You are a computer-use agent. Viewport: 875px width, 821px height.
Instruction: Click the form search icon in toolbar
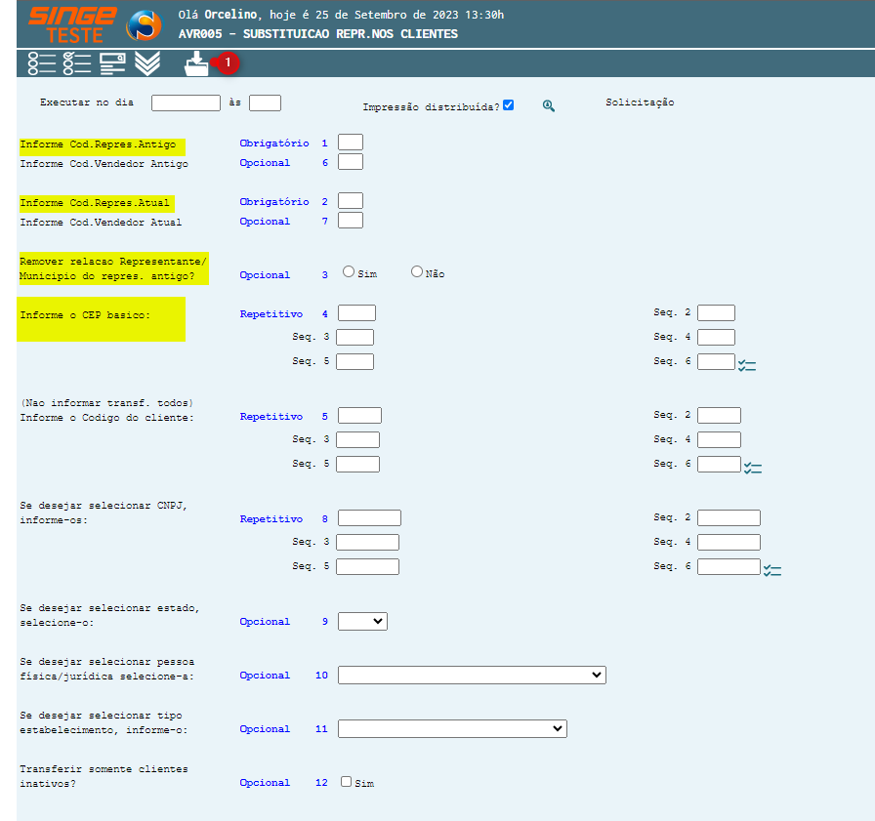tap(112, 63)
